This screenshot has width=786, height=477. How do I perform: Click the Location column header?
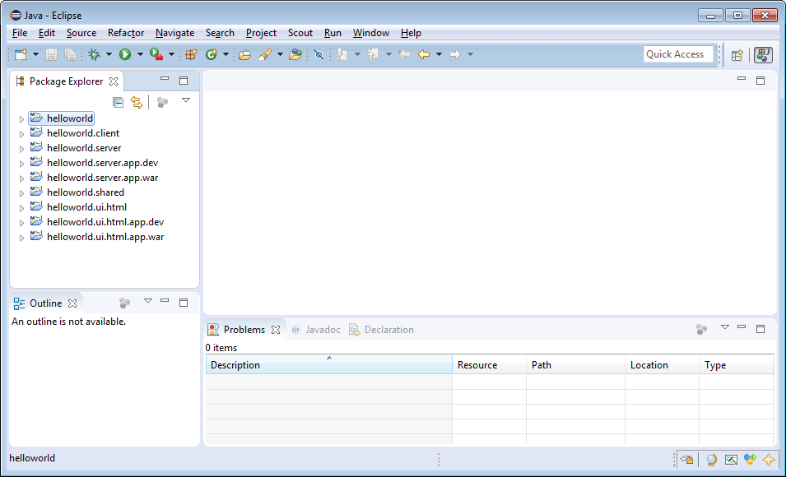663,365
